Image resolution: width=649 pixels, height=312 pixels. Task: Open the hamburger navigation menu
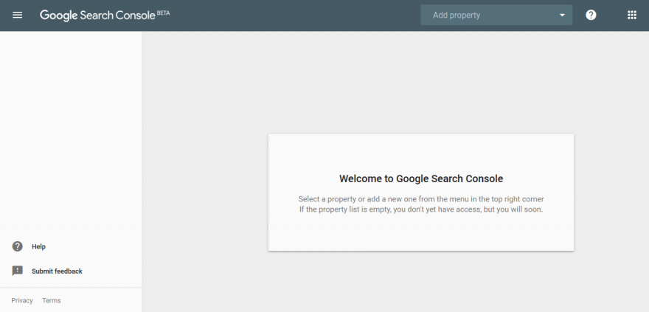tap(18, 15)
